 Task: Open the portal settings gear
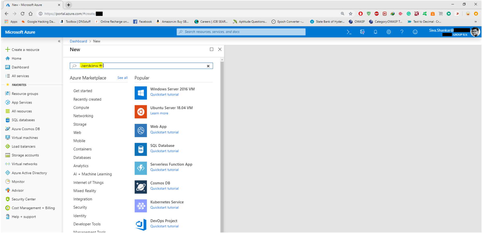(x=389, y=32)
